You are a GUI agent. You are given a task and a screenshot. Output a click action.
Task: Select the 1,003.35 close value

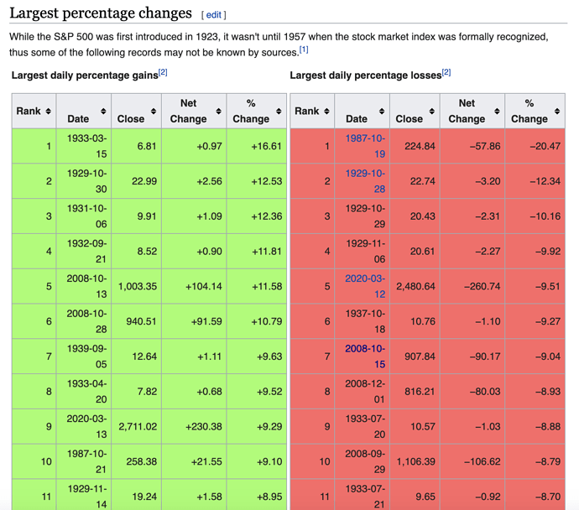(x=136, y=286)
